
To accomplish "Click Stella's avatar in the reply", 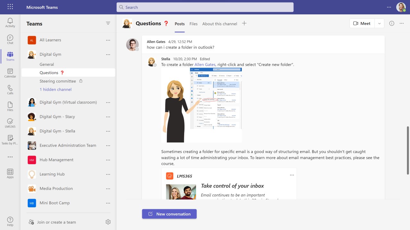I will click(152, 61).
